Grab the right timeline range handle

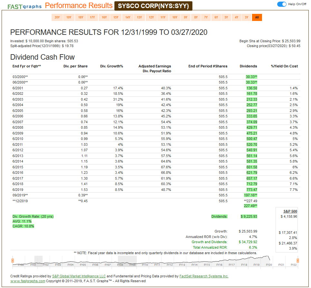pyautogui.click(x=298, y=261)
